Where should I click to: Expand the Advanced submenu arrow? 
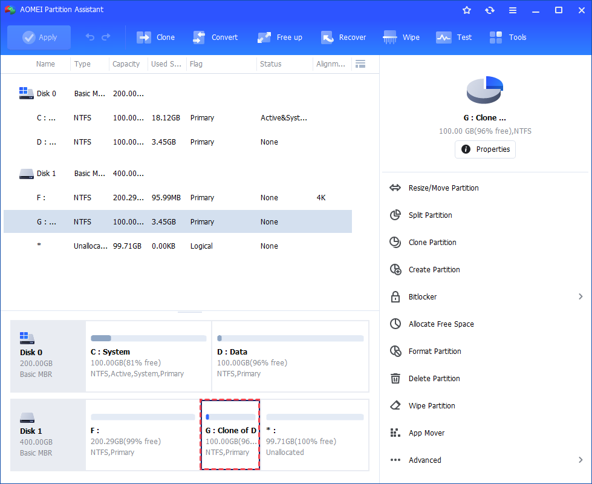[x=581, y=460]
